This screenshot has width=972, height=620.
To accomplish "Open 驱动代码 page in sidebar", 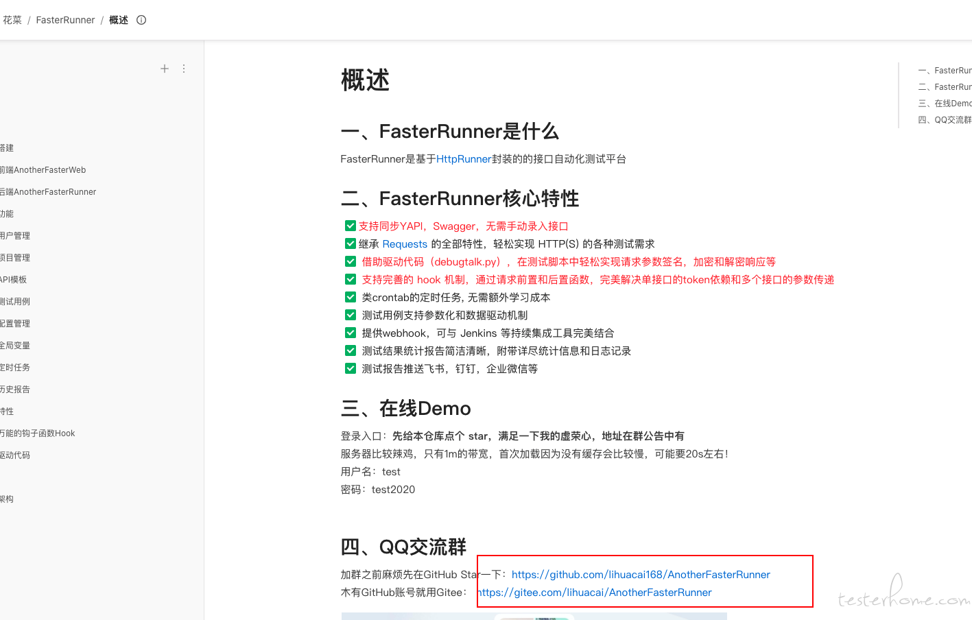I will pyautogui.click(x=15, y=455).
